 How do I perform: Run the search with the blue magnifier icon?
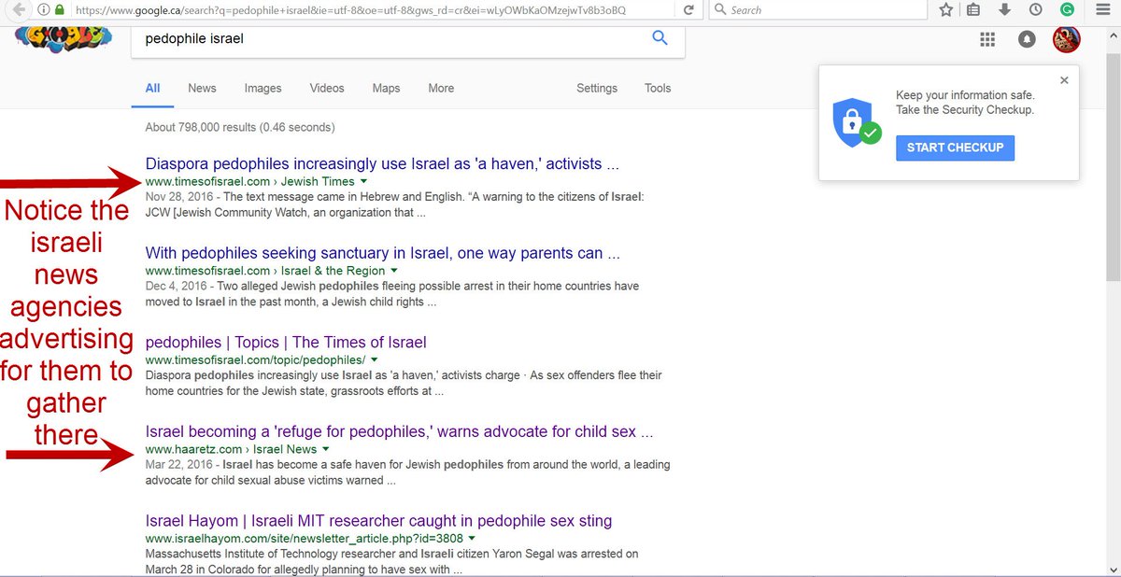660,38
